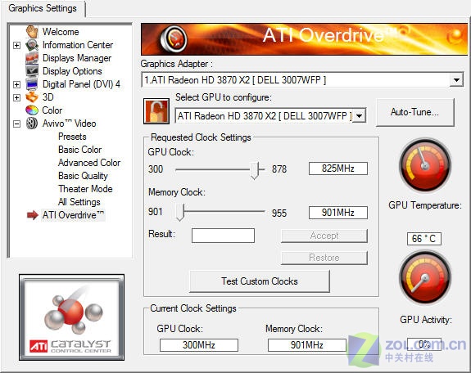Click the GPU Clock minimum value 300

pyautogui.click(x=156, y=169)
